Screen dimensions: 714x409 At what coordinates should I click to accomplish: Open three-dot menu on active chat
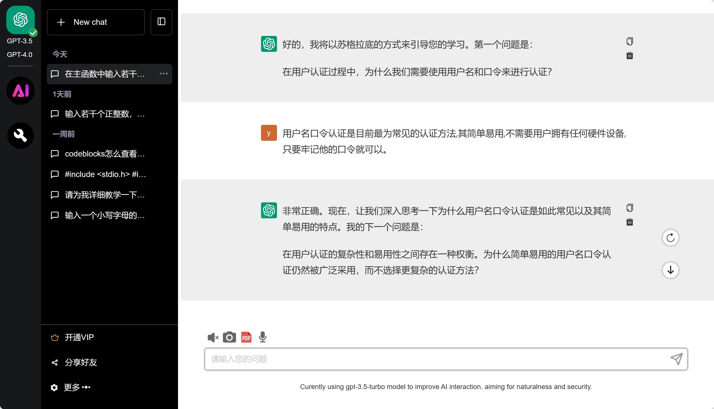point(163,74)
